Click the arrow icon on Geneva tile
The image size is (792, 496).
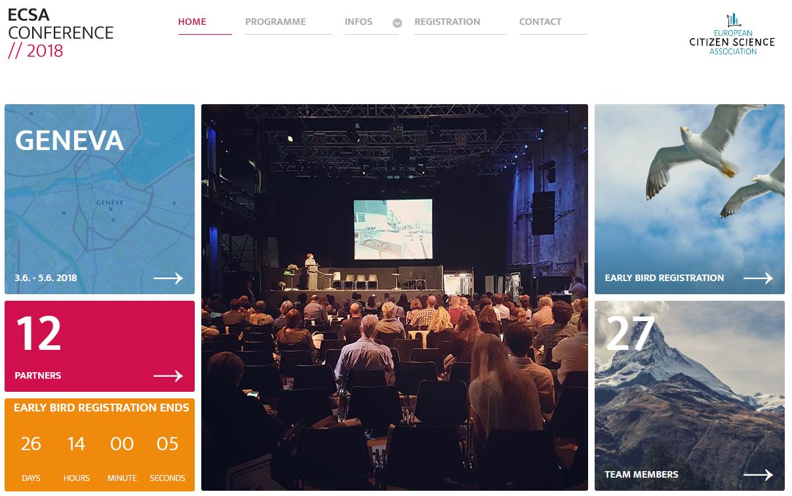168,278
